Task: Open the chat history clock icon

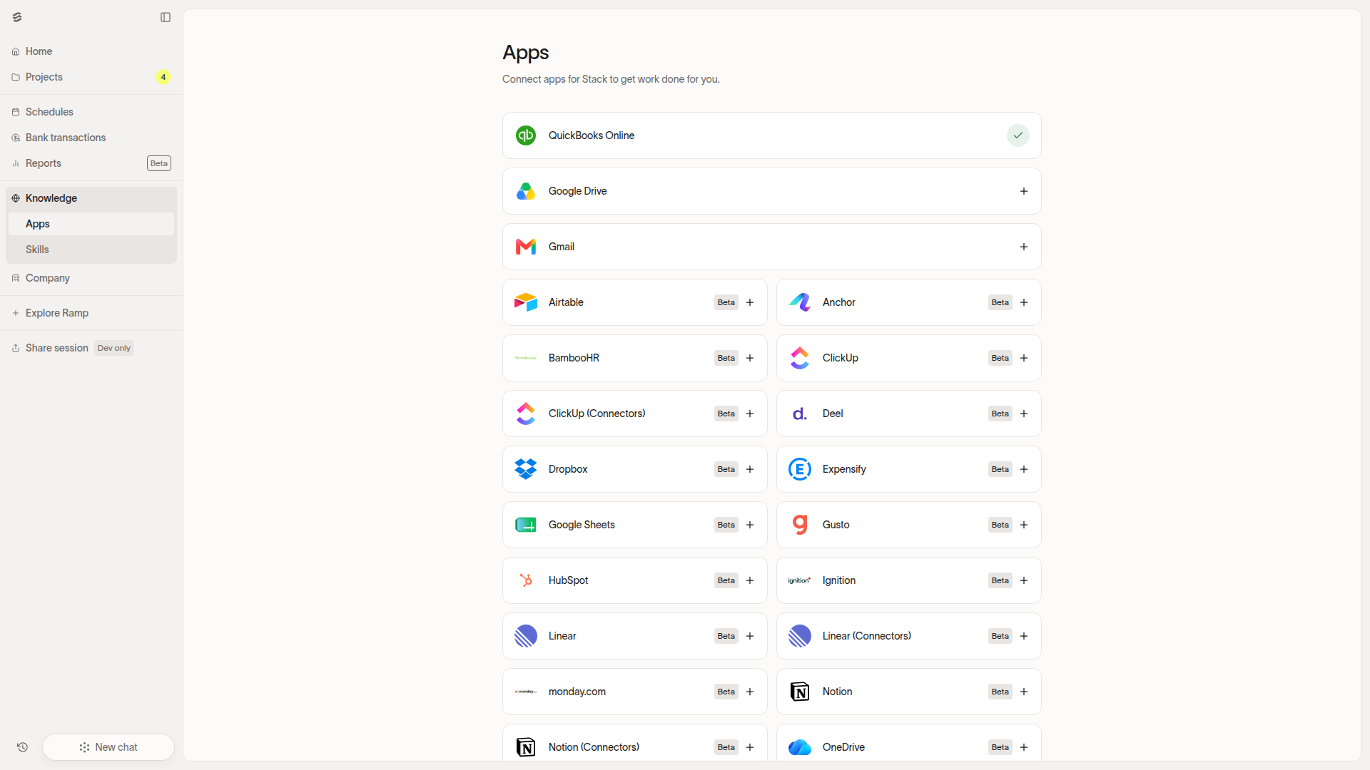Action: point(22,747)
